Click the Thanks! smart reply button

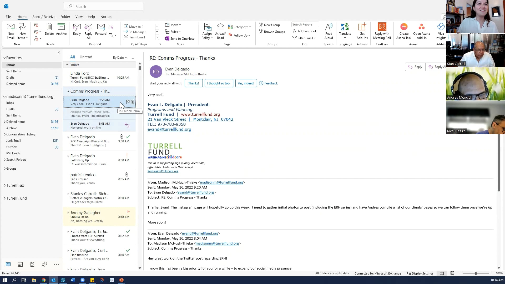coord(193,83)
